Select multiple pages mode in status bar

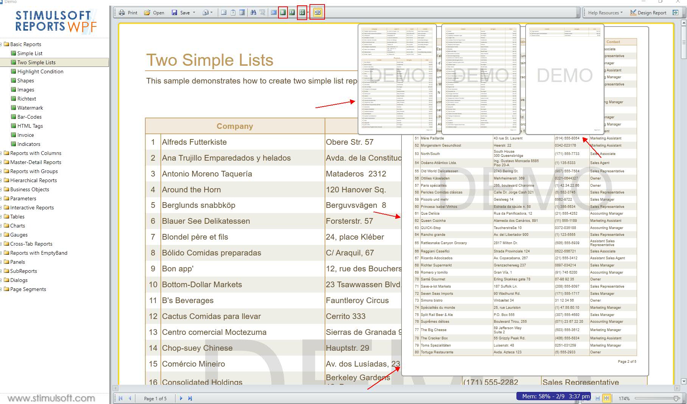tap(606, 398)
